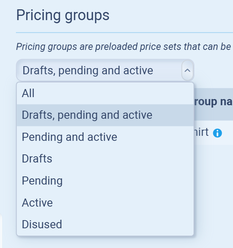
Task: Select 'Drafts, pending and active' in list
Action: [87, 115]
